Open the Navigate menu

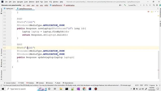click(x=20, y=2)
